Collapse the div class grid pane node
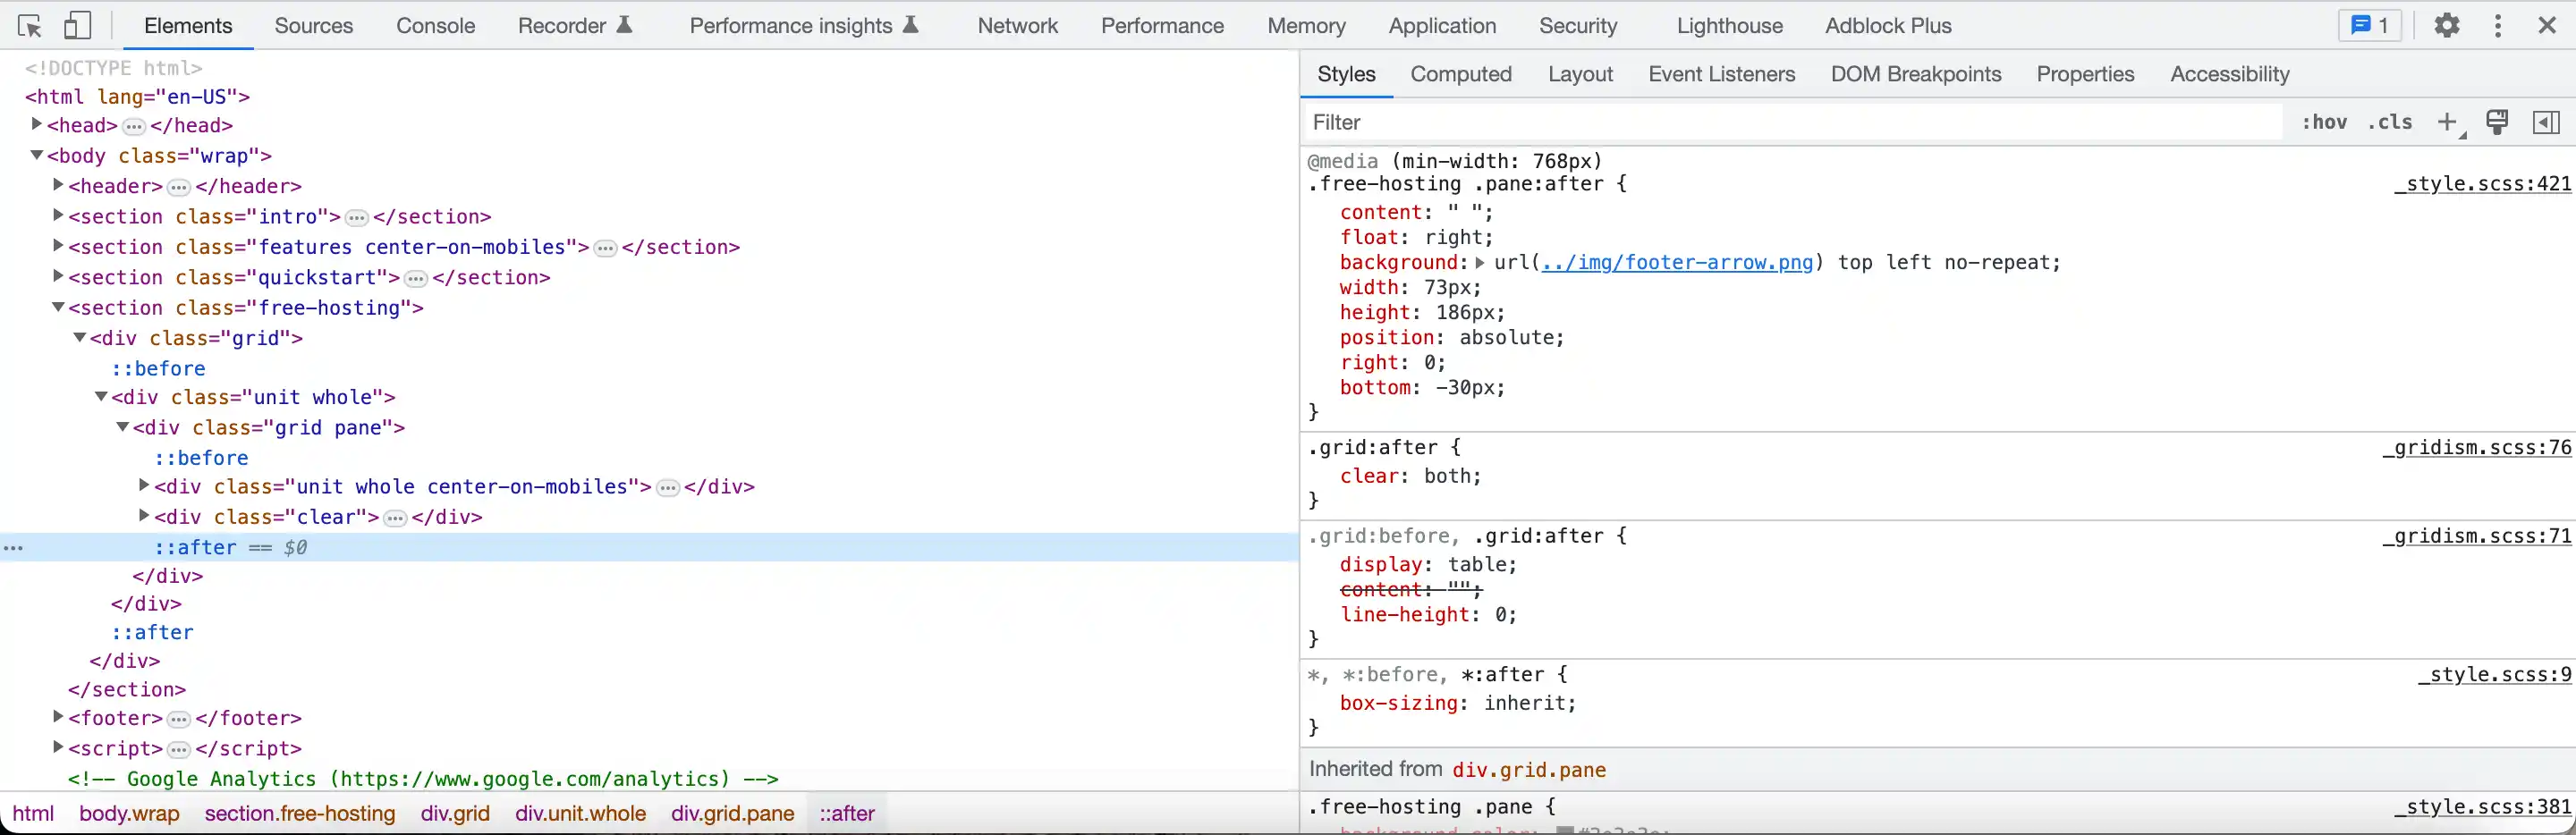Viewport: 2576px width, 835px height. tap(123, 427)
